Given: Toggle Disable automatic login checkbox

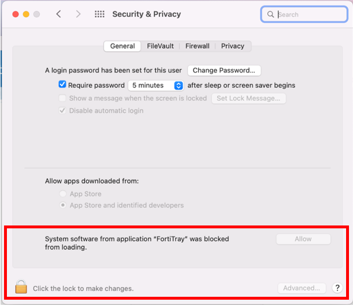Looking at the screenshot, I should pos(62,110).
